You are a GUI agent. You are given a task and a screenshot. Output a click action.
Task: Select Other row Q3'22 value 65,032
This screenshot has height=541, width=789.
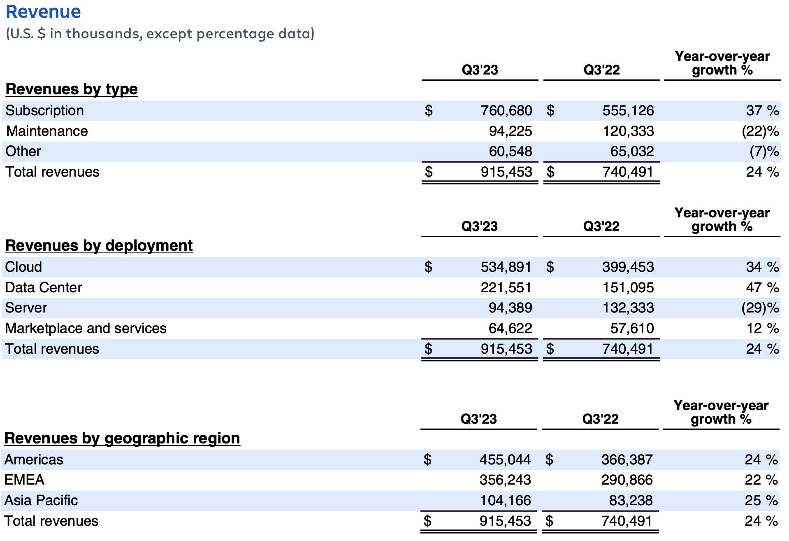click(x=632, y=151)
